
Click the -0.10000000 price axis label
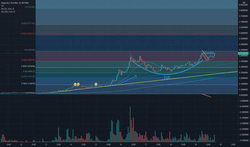coord(244,112)
